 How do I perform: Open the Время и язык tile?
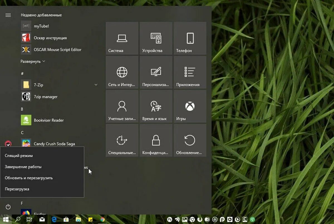tap(156, 106)
